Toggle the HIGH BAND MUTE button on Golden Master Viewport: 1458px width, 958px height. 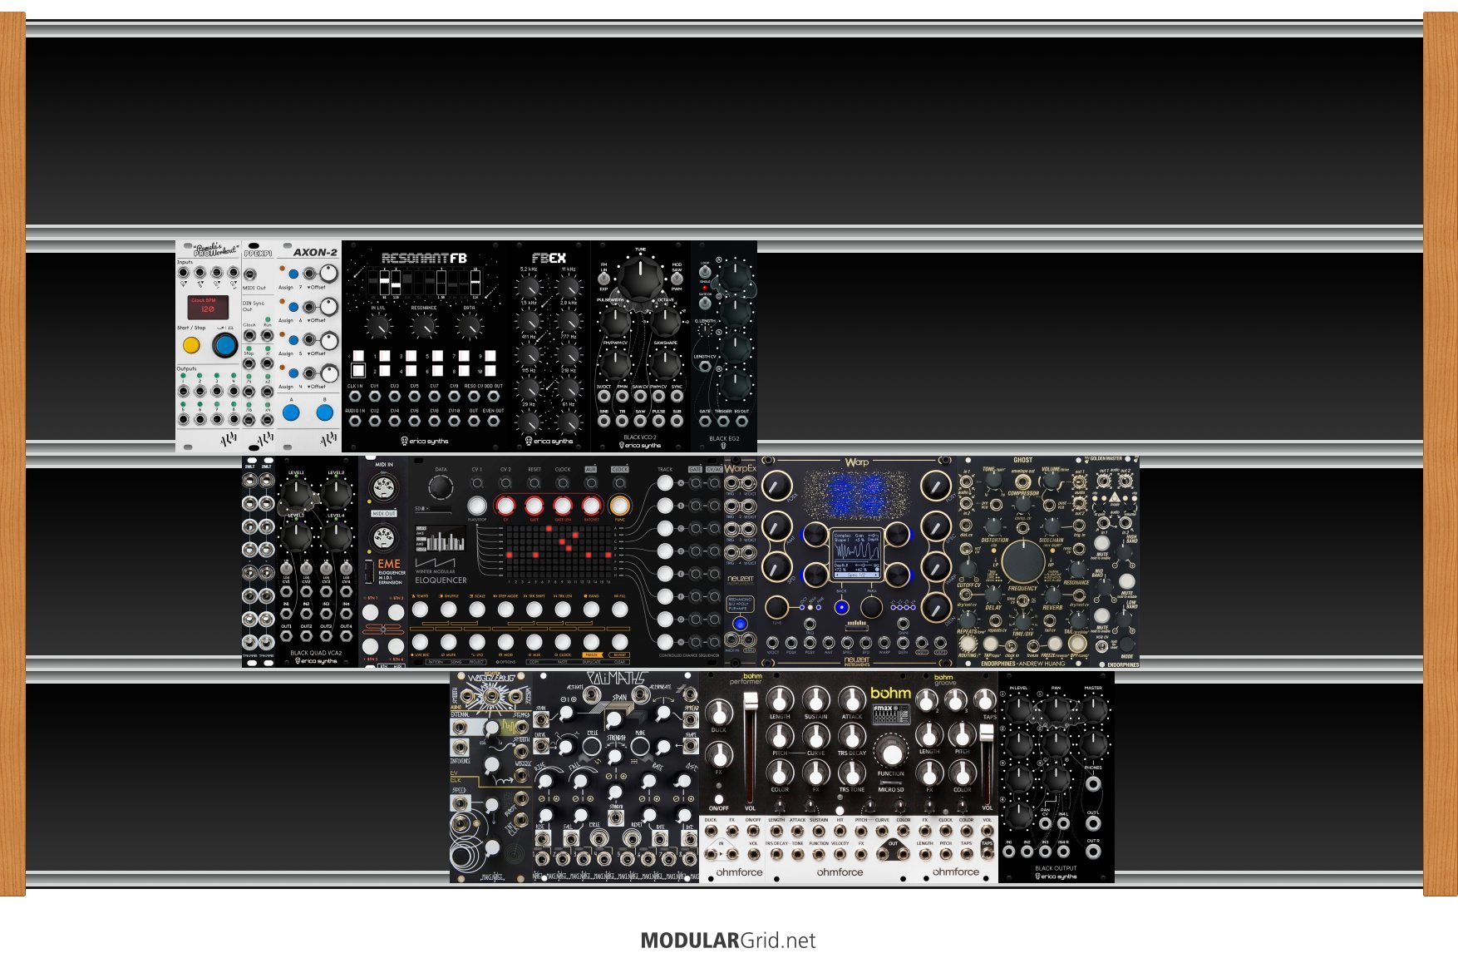click(x=1102, y=543)
